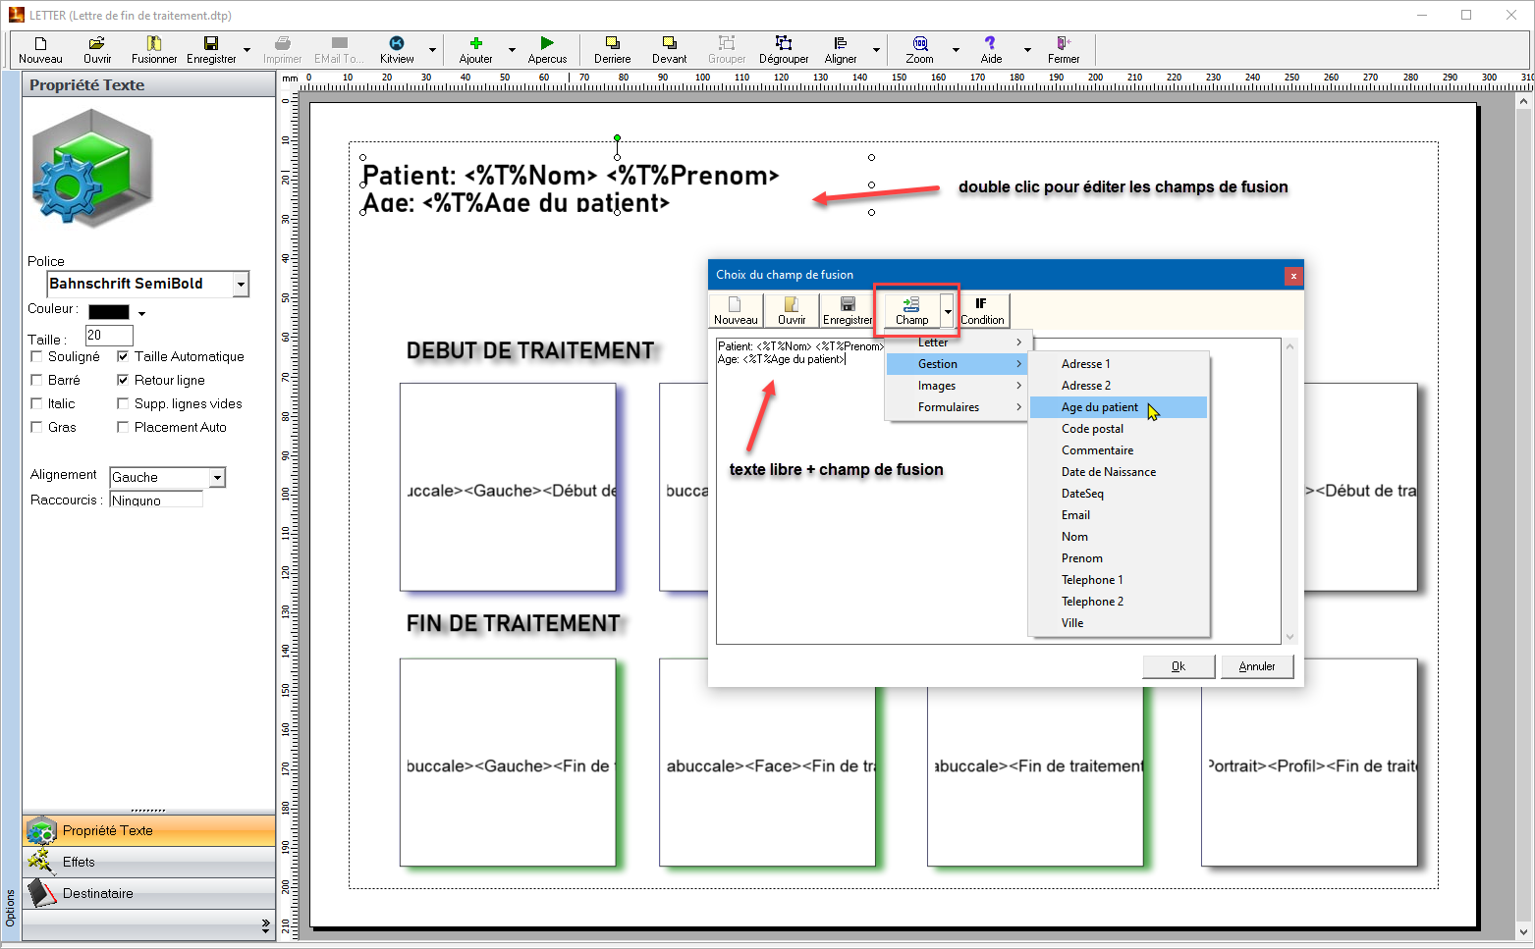Screen dimensions: 1535x949
Task: Uncheck Taille Automatique option
Action: point(123,356)
